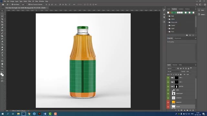Select the Pen tool

(x=2, y=53)
